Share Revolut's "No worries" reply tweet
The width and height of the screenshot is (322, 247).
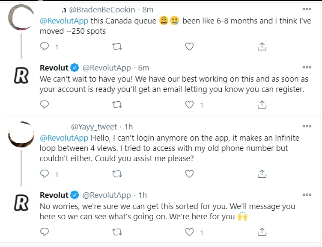[262, 232]
